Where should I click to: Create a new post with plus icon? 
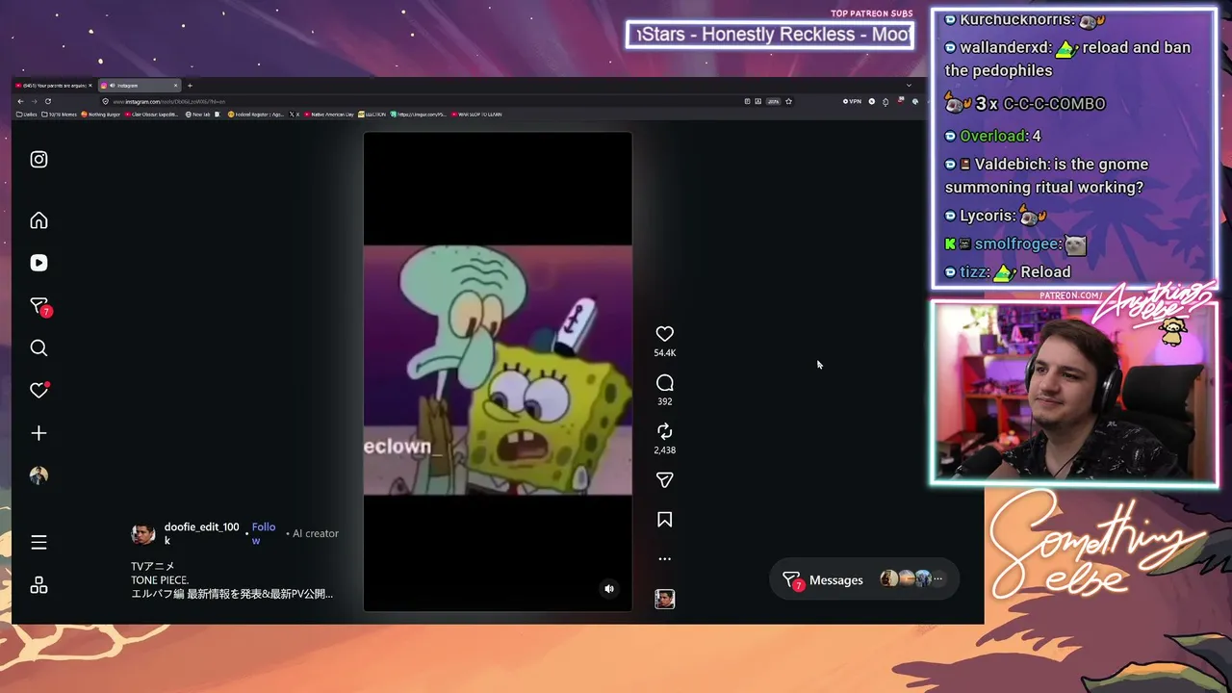point(38,433)
